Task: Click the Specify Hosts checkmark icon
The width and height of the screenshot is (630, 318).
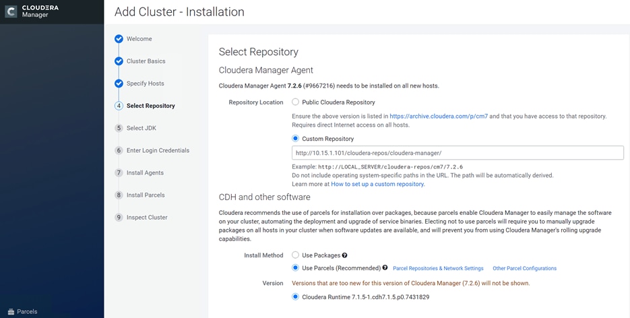Action: tap(119, 84)
